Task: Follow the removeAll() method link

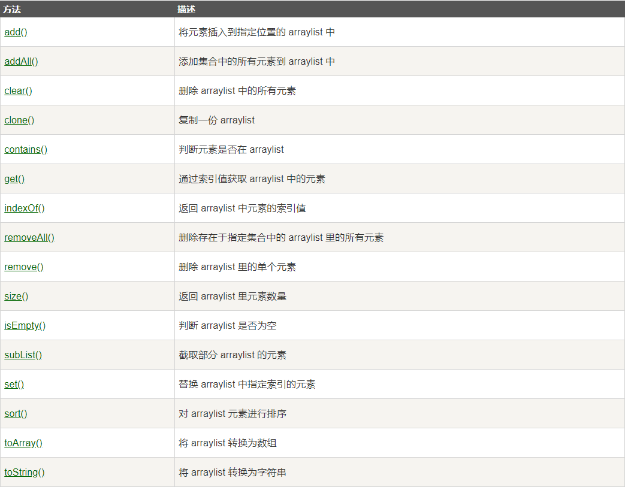Action: (29, 238)
